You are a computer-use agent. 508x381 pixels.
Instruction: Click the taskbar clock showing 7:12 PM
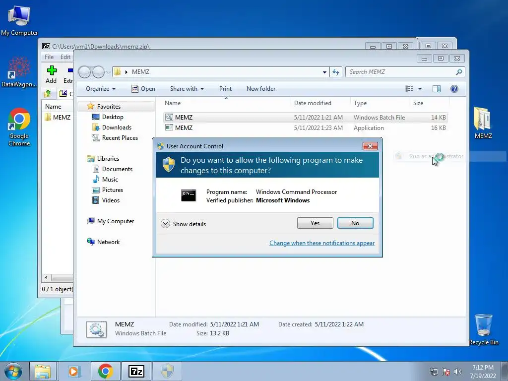point(483,371)
